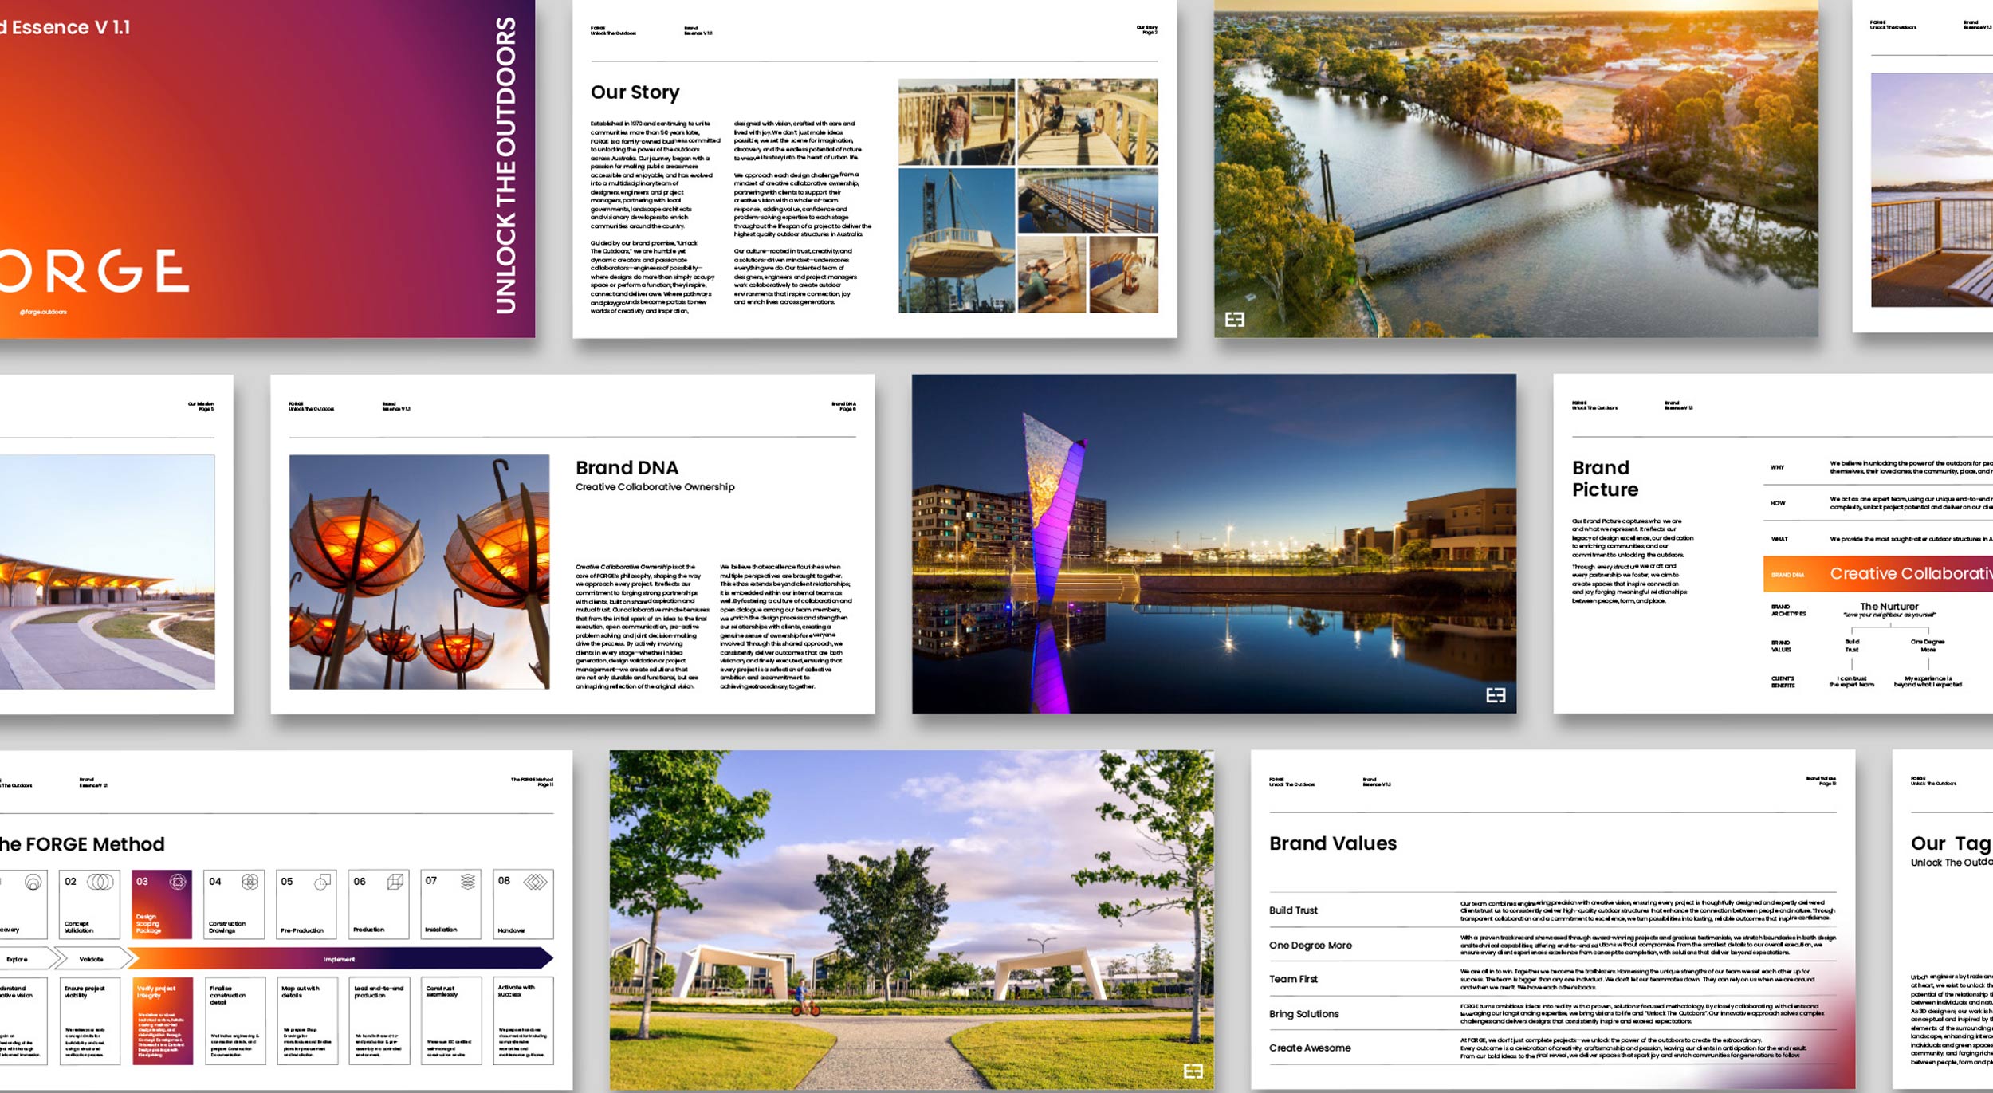Screen dimensions: 1993x1093
Task: Click the 'Activate with success' card
Action: pyautogui.click(x=524, y=1021)
